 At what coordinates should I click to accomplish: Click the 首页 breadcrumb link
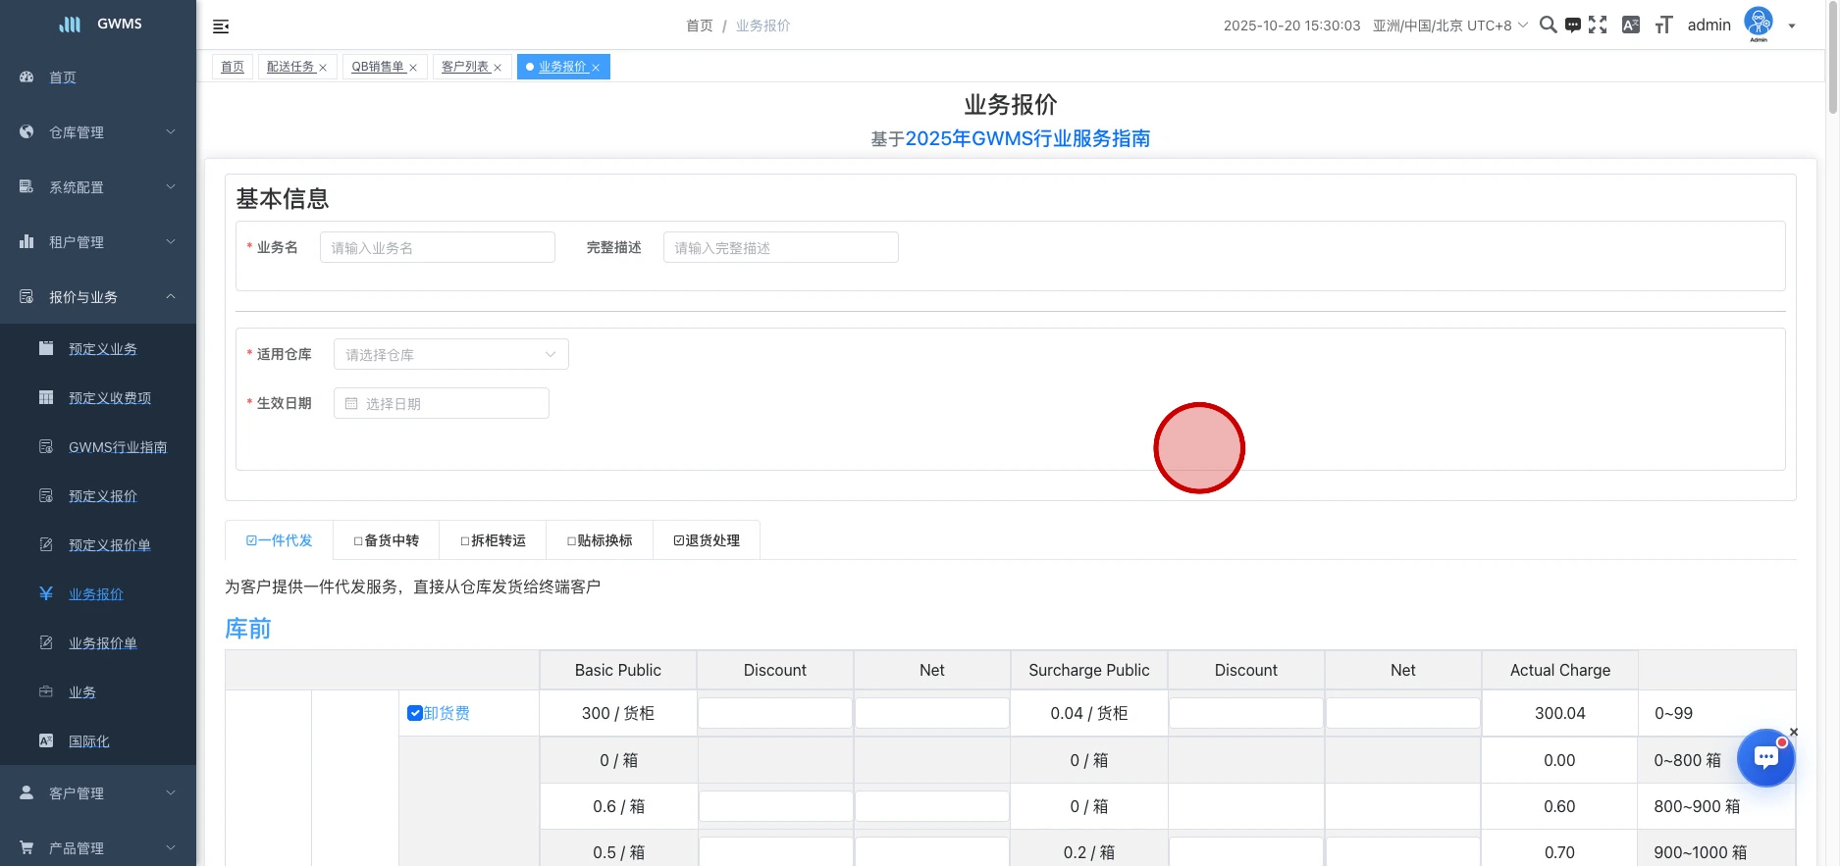(699, 25)
